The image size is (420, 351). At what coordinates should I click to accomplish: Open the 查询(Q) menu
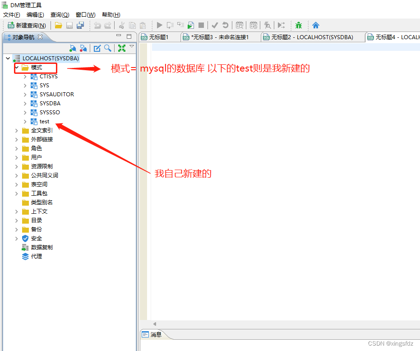[x=60, y=15]
